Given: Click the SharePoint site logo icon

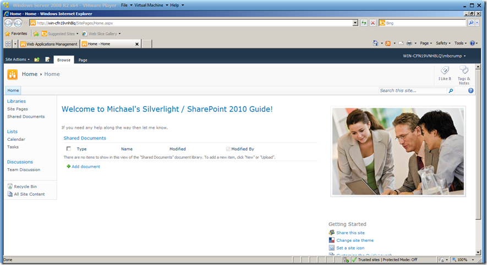Looking at the screenshot, I should point(13,74).
